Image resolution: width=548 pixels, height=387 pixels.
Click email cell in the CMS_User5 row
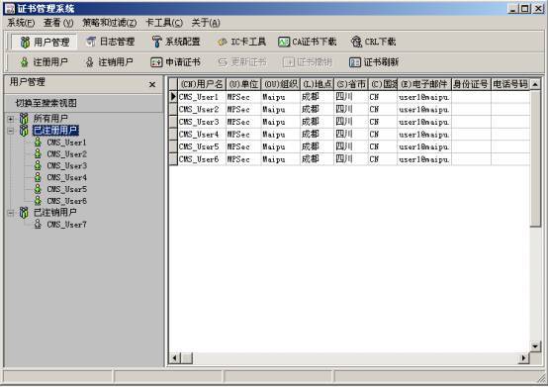click(424, 146)
